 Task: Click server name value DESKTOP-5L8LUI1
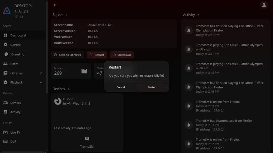coord(100,25)
